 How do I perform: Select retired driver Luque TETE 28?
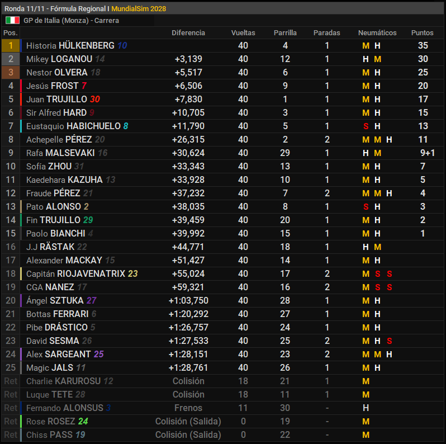coord(56,394)
